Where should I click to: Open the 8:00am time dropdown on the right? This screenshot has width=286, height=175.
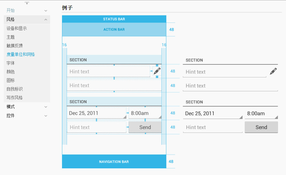(x=262, y=113)
